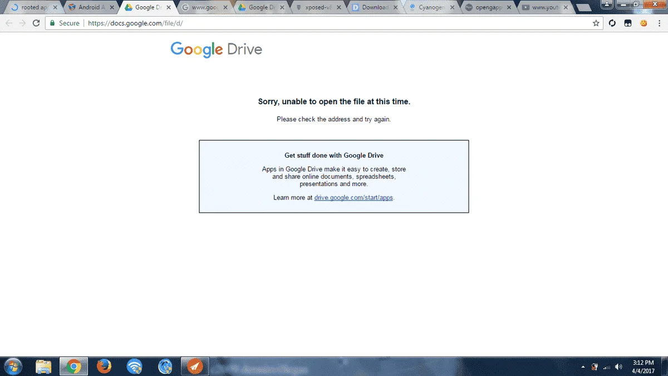
Task: Click the volume speaker tray icon
Action: pyautogui.click(x=618, y=367)
